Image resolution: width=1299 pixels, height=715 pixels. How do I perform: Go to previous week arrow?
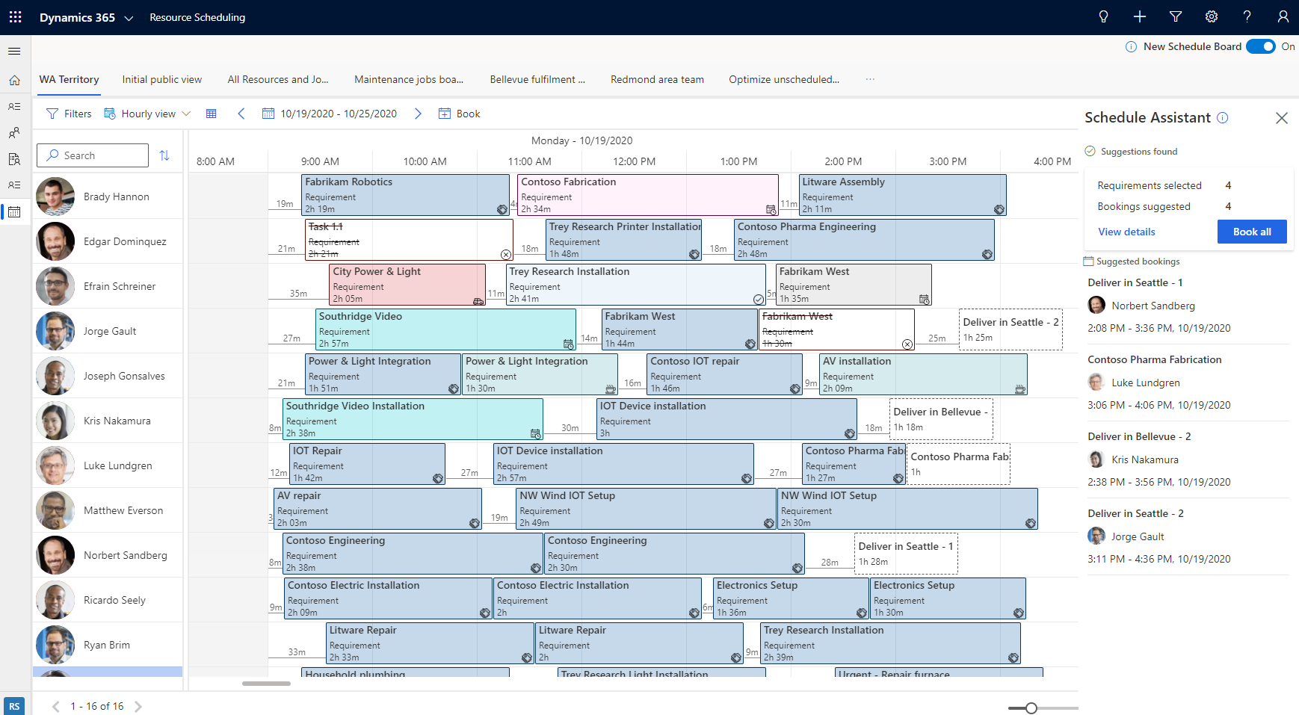(x=241, y=114)
